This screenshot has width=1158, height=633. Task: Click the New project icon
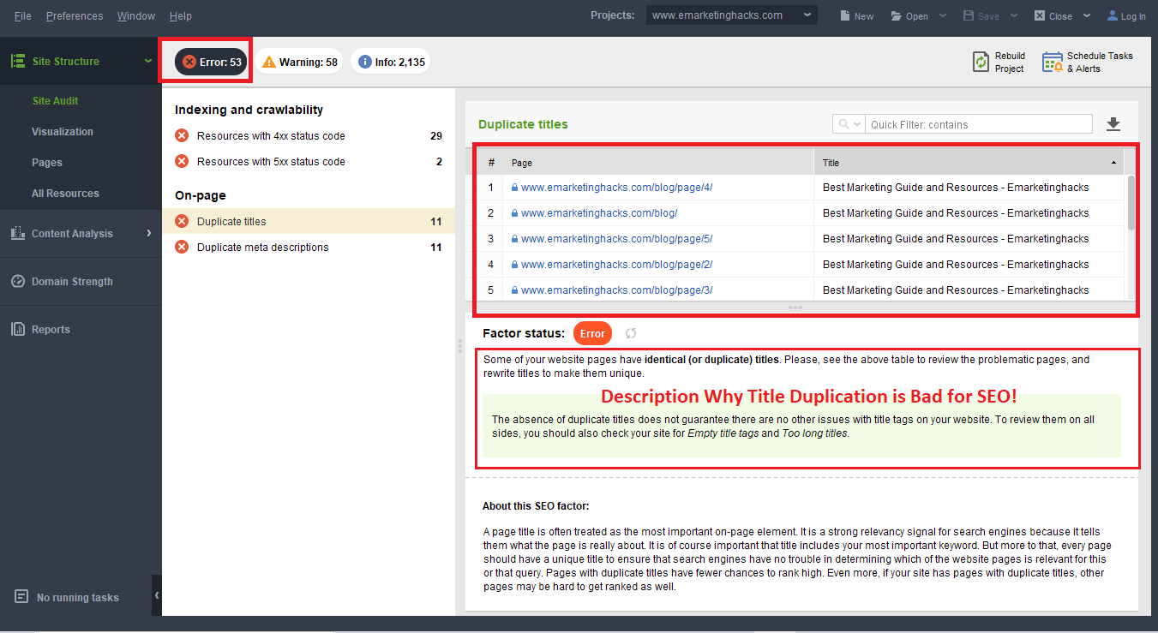pyautogui.click(x=845, y=15)
